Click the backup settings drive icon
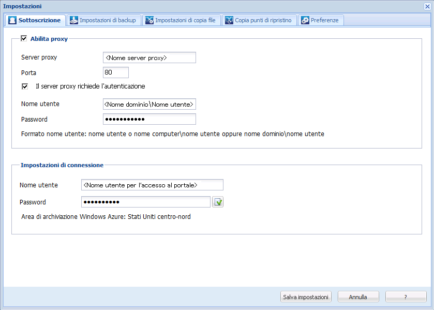The width and height of the screenshot is (434, 310). [x=74, y=20]
